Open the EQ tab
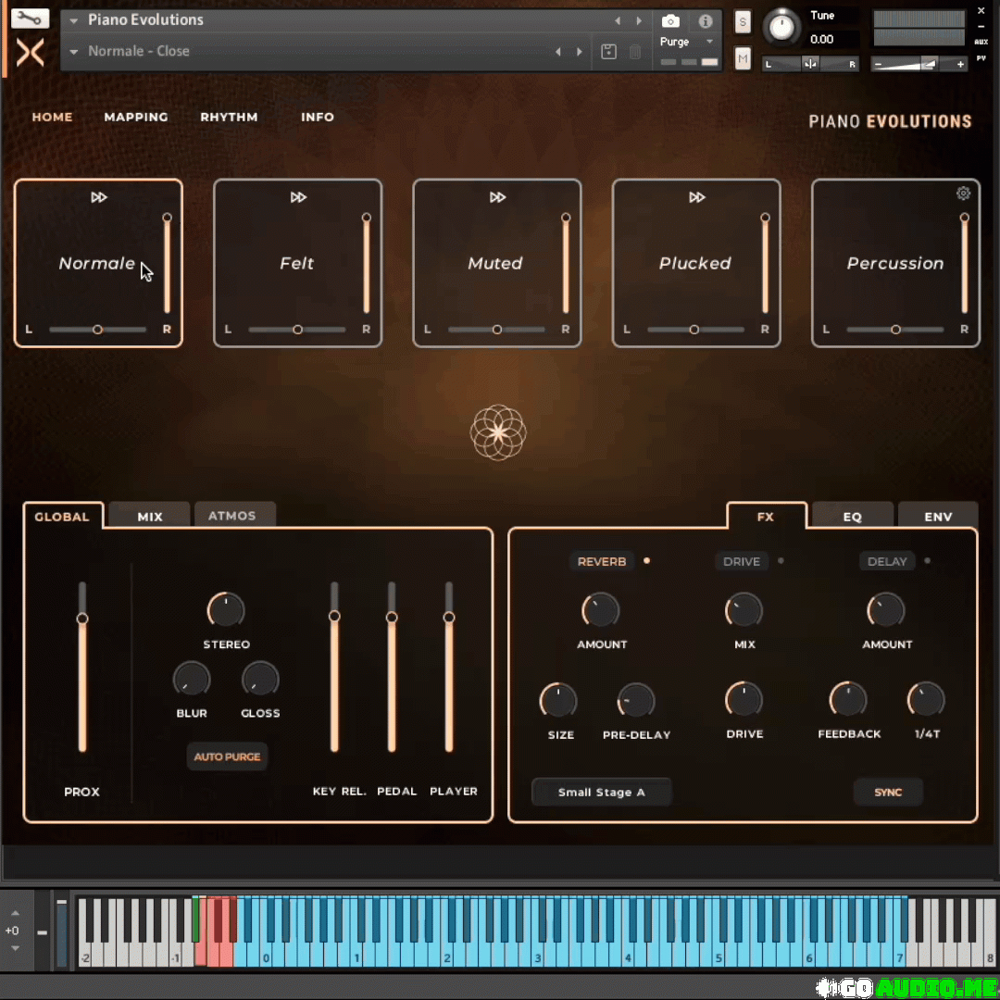The height and width of the screenshot is (1000, 1000). (852, 517)
